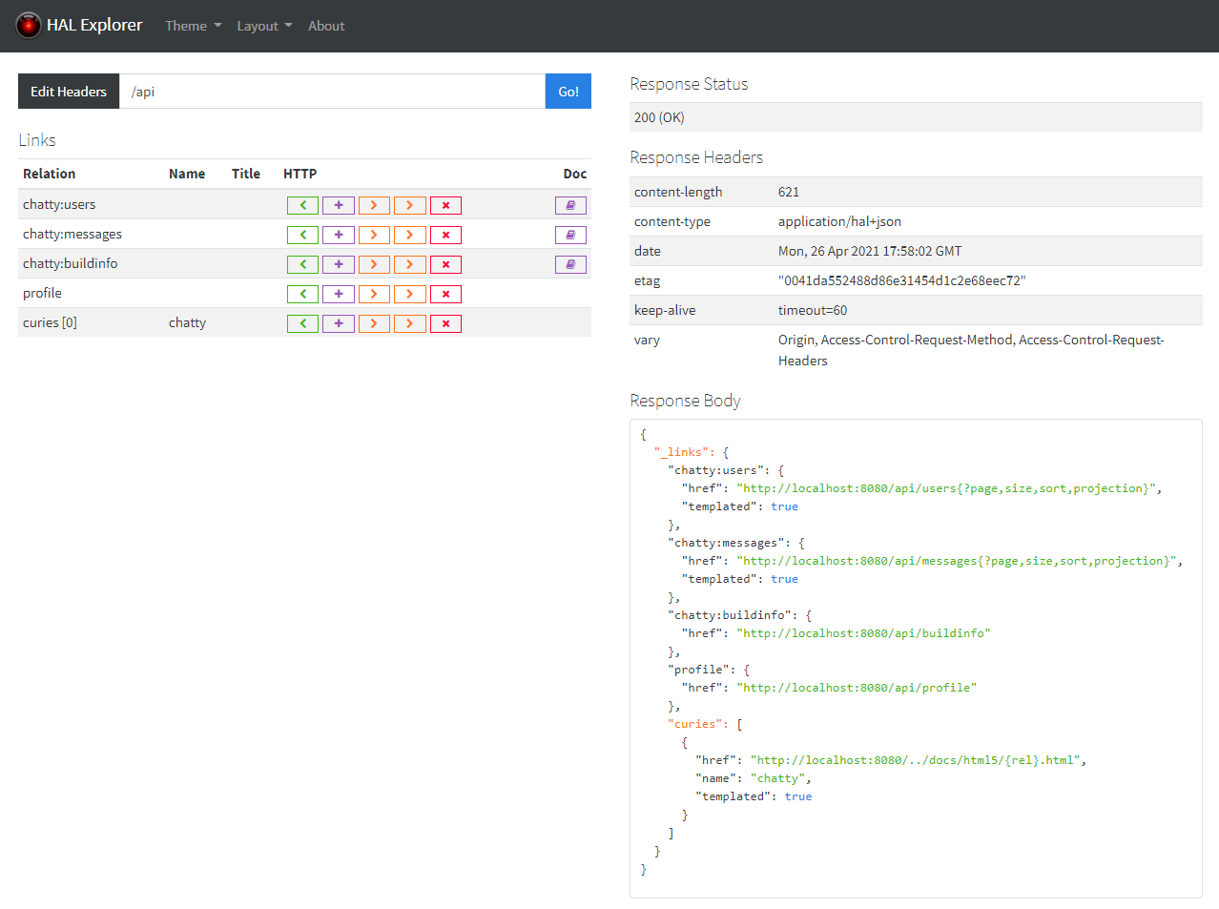Click the first orange PUT arrow for profile
This screenshot has height=909, width=1219.
[x=374, y=294]
